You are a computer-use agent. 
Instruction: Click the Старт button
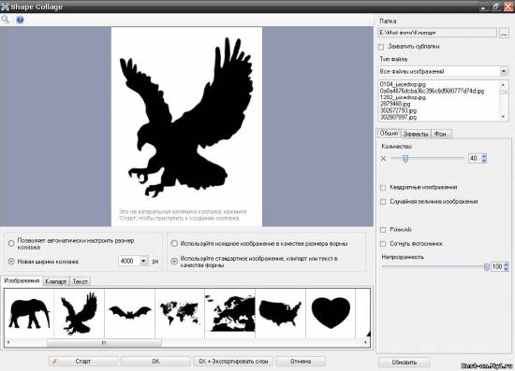(x=83, y=361)
